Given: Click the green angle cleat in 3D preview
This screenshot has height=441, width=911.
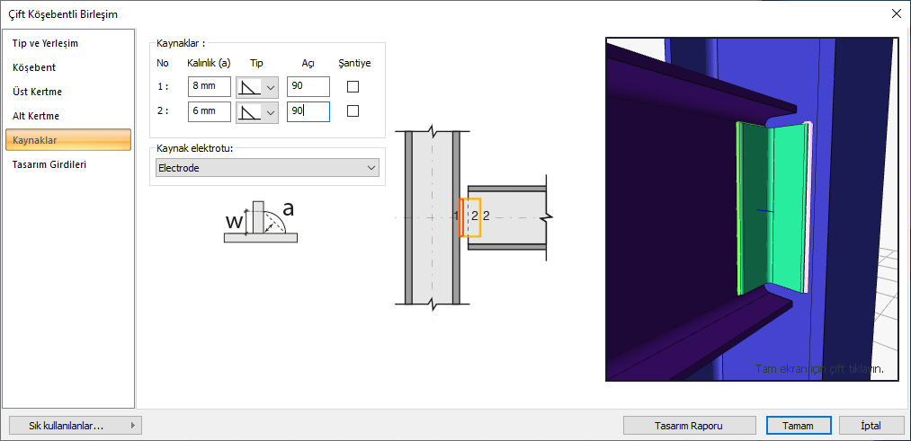Looking at the screenshot, I should click(x=773, y=207).
